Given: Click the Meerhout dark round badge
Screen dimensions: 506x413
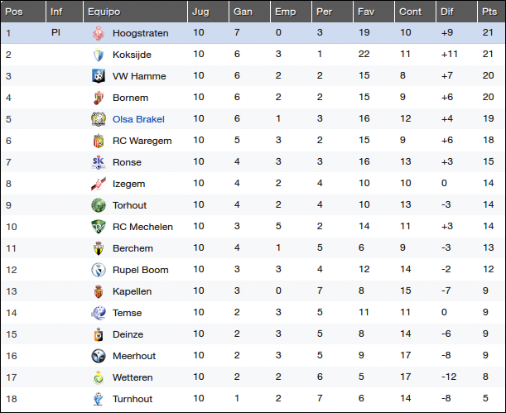Looking at the screenshot, I should tap(99, 356).
